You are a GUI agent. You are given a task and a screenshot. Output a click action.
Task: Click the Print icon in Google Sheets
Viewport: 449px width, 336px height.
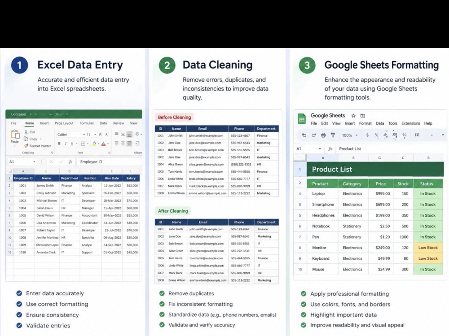click(x=323, y=135)
